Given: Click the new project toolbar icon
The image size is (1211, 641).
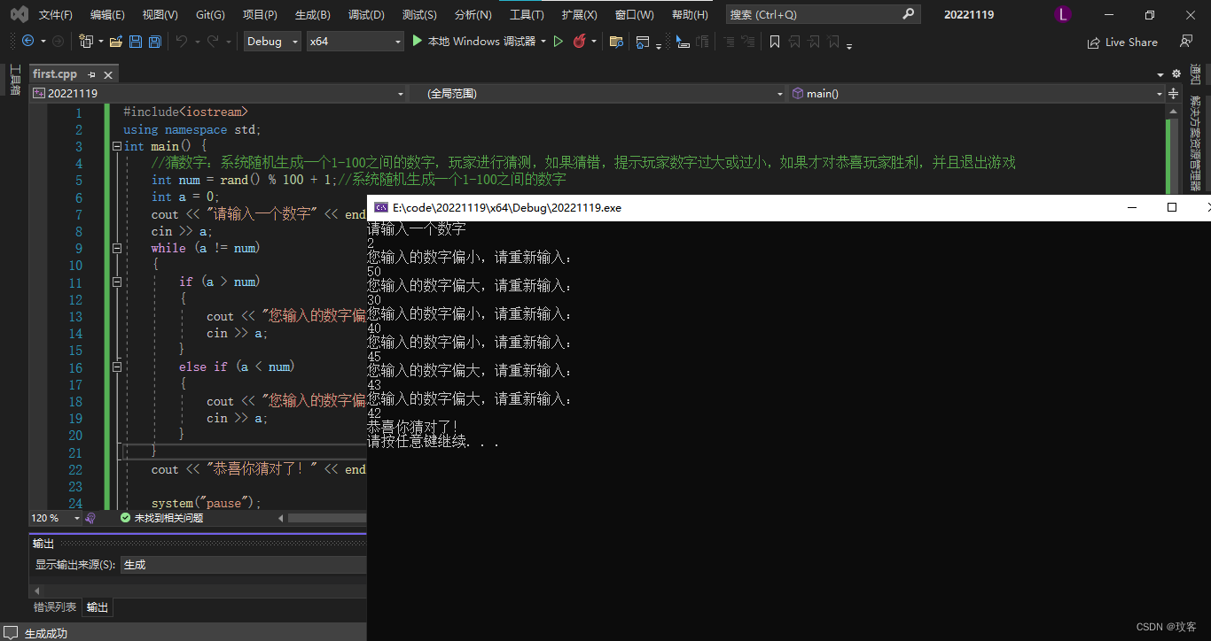Looking at the screenshot, I should point(86,42).
